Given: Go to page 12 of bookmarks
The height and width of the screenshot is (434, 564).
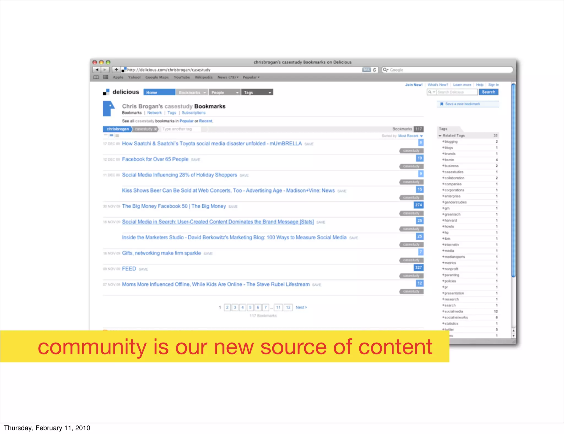Looking at the screenshot, I should click(x=288, y=307).
